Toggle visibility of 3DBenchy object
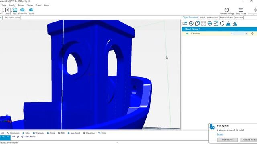This screenshot has width=257, height=144. (187, 34)
